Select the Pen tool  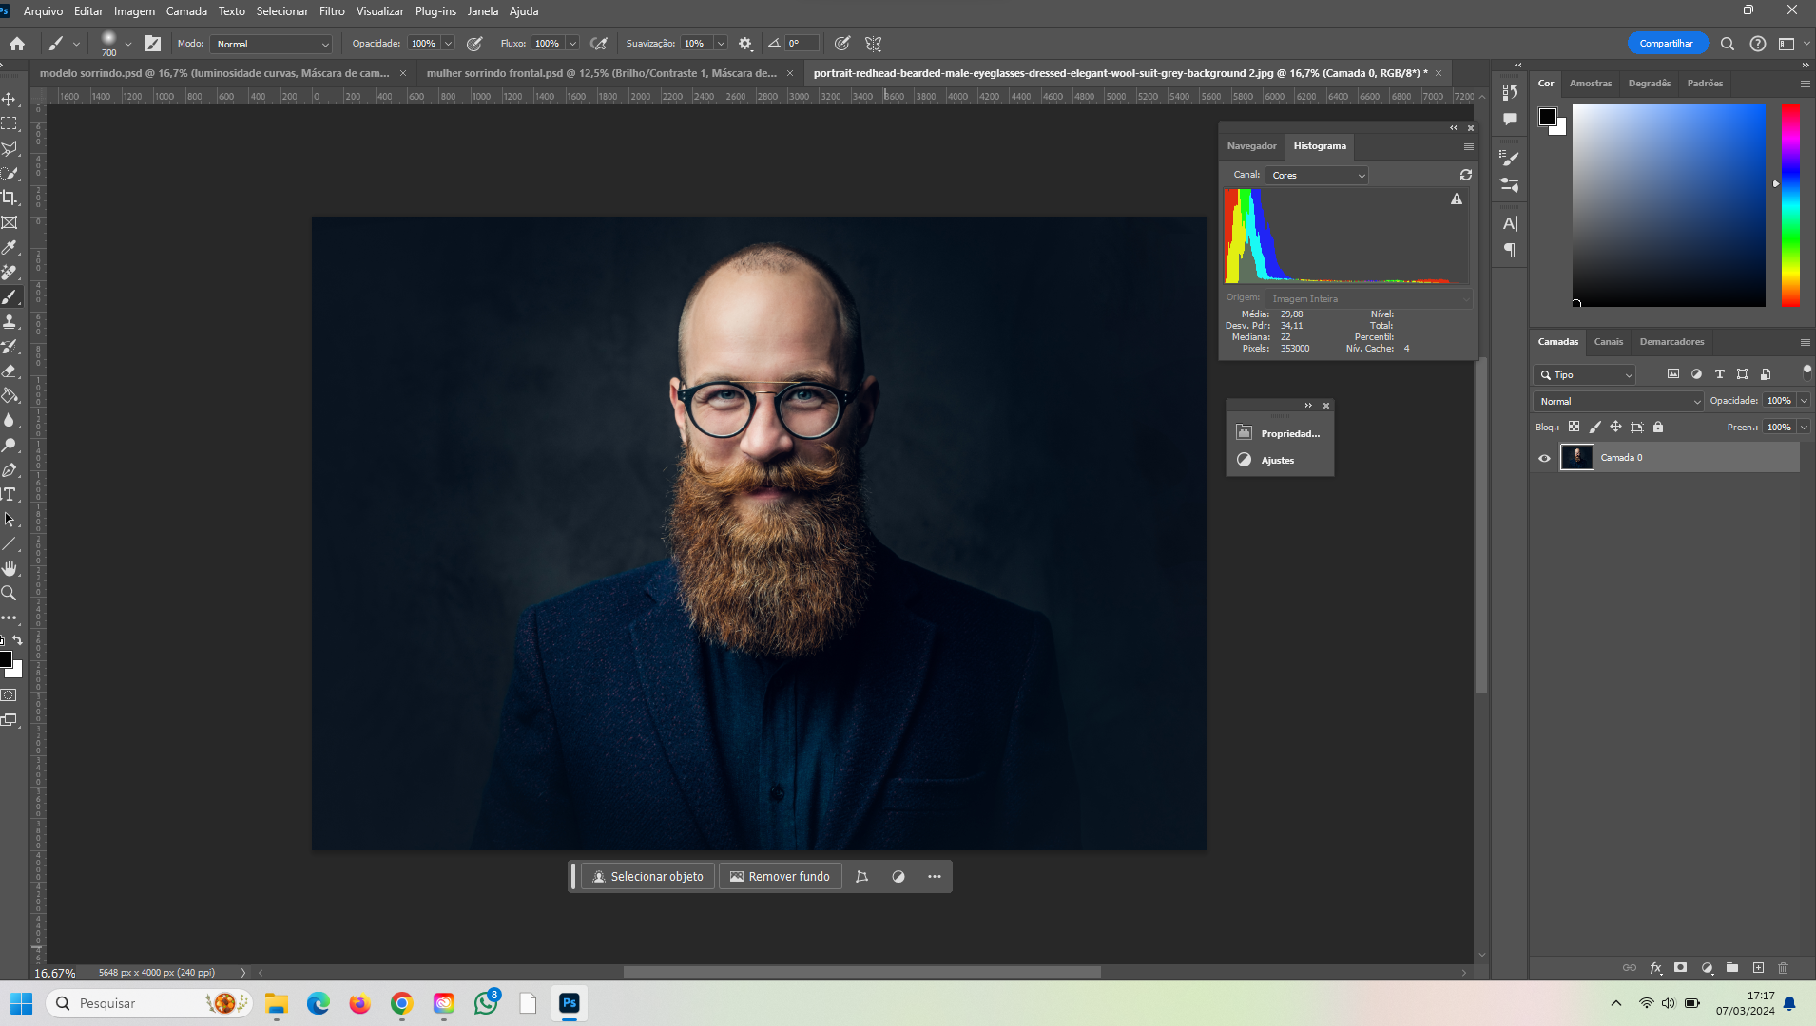pos(10,469)
